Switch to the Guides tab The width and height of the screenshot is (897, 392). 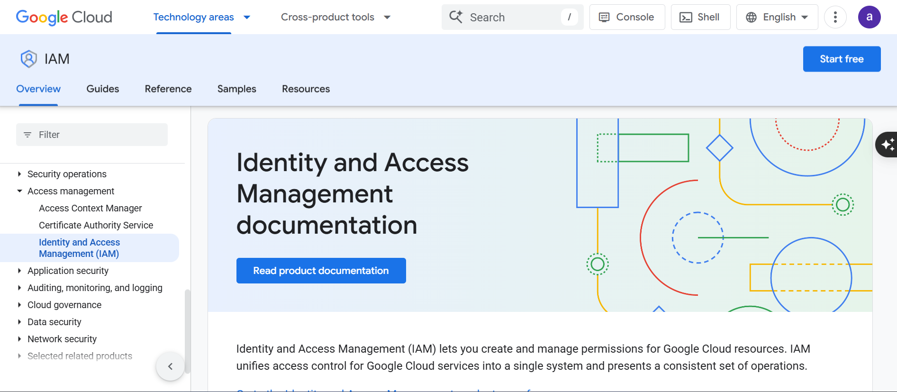[103, 89]
